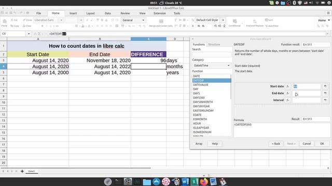
Task: Click the Help button
Action: click(215, 144)
